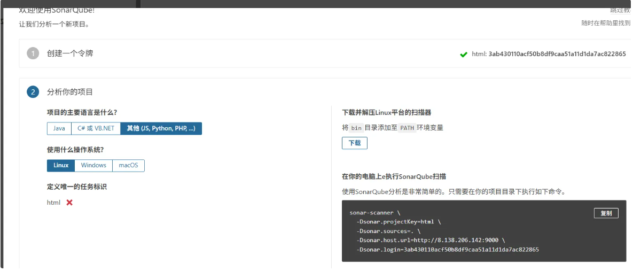The width and height of the screenshot is (641, 271).
Task: Click the bin code label
Action: coord(356,128)
